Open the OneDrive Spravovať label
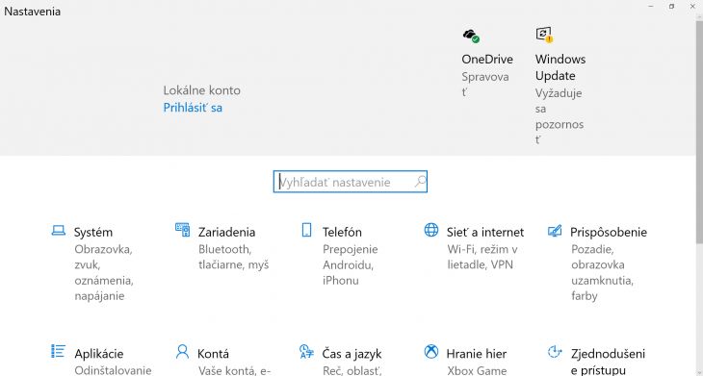Image resolution: width=703 pixels, height=376 pixels. click(x=485, y=85)
